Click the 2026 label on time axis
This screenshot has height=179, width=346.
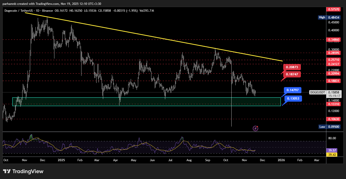tap(281, 160)
